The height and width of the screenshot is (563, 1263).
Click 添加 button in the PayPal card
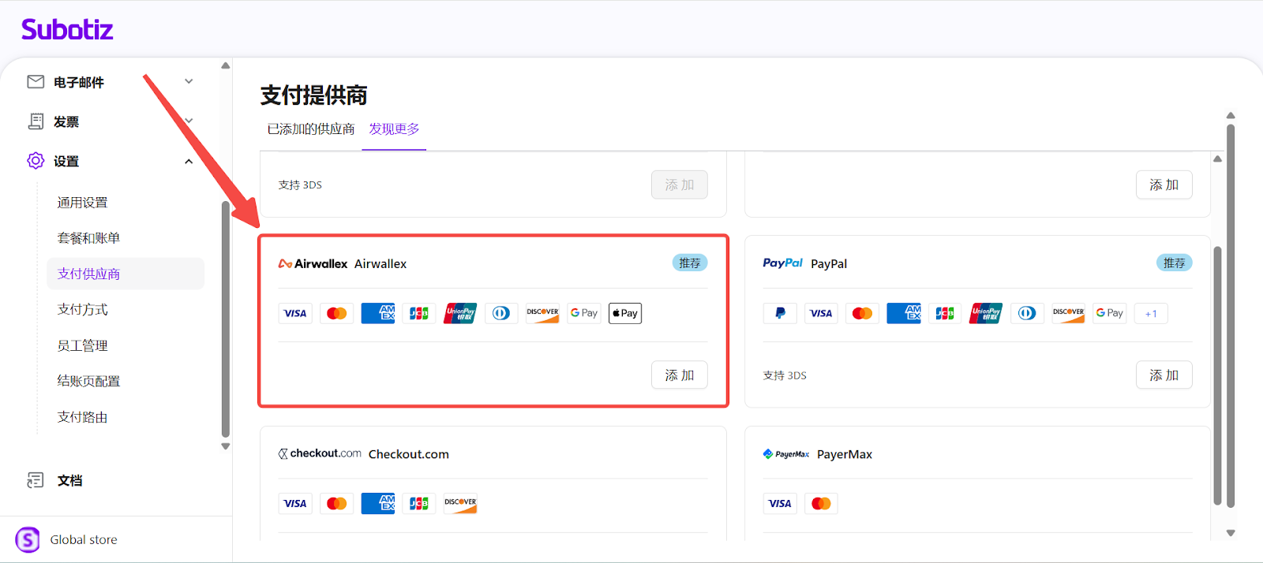pyautogui.click(x=1164, y=375)
